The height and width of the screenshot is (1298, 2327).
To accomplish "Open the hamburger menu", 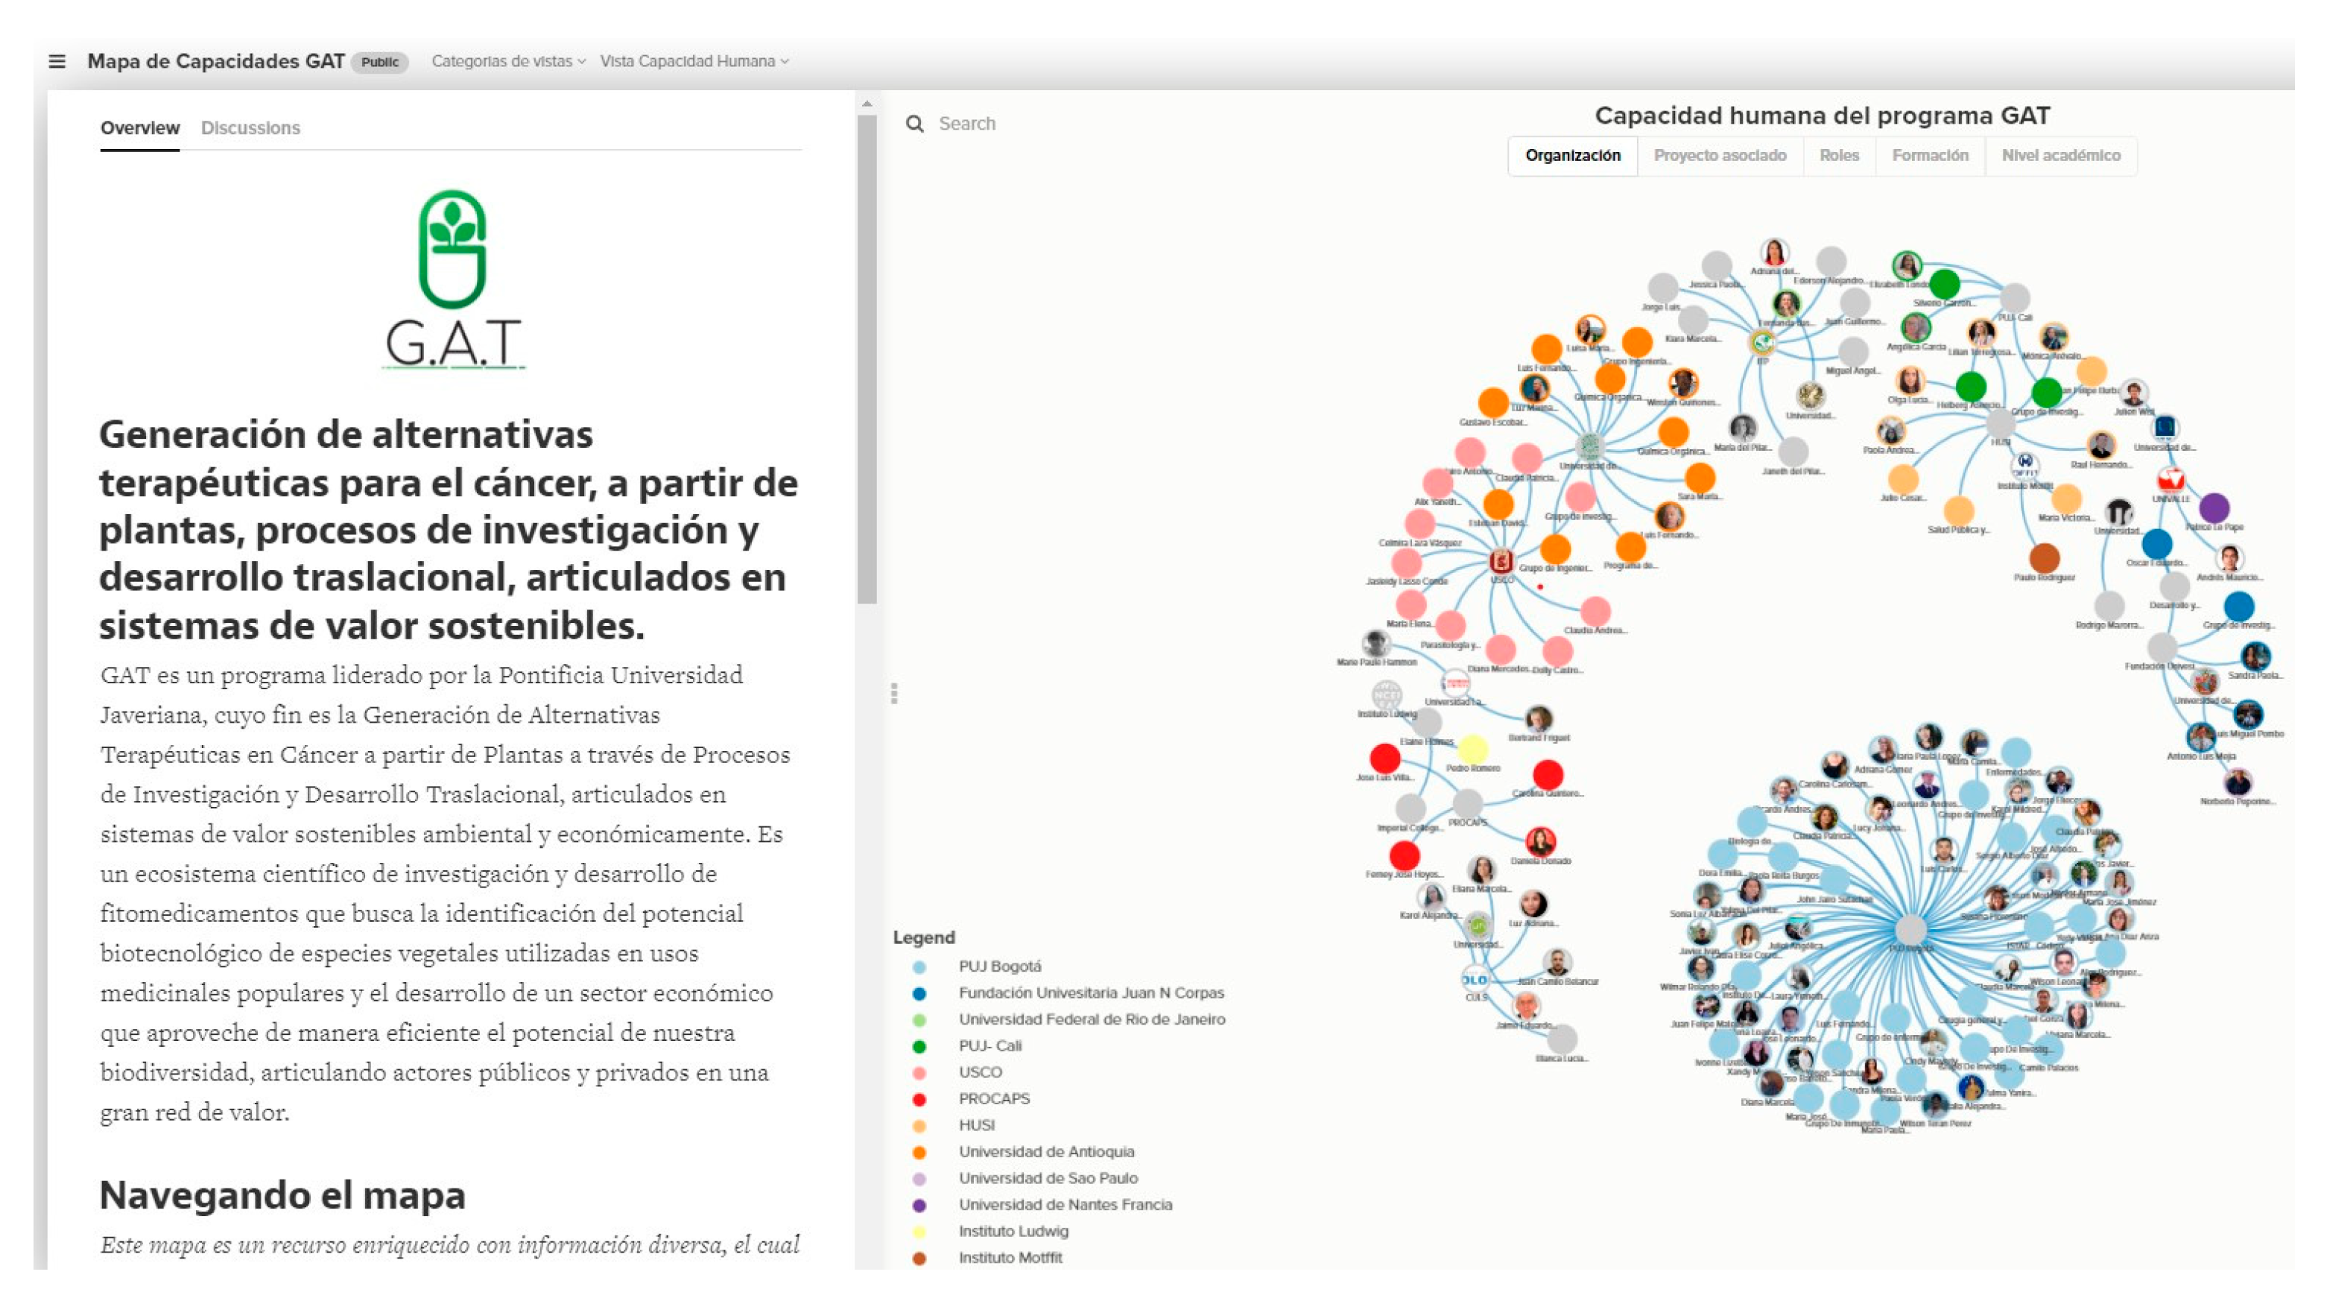I will tap(57, 61).
